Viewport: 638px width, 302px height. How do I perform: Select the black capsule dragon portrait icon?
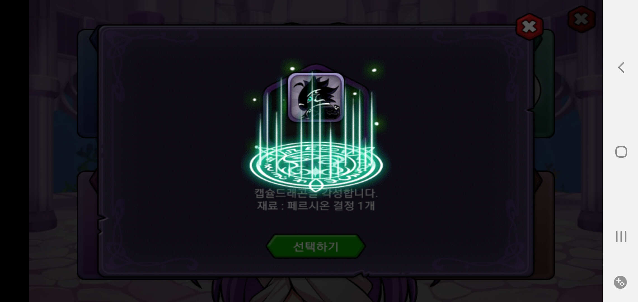click(316, 97)
